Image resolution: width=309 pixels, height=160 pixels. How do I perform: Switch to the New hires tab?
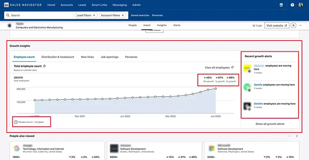tap(87, 57)
